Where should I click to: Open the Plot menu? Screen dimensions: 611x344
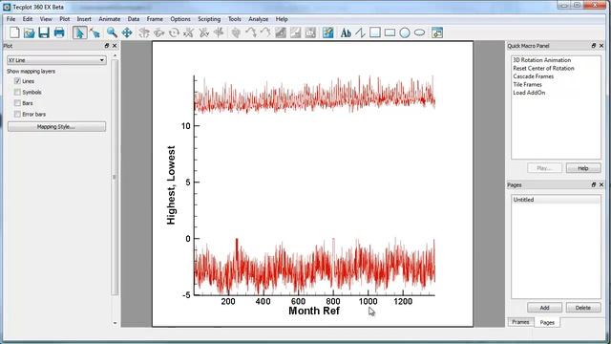click(x=64, y=19)
